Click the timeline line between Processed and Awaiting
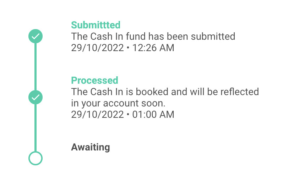 pos(36,128)
